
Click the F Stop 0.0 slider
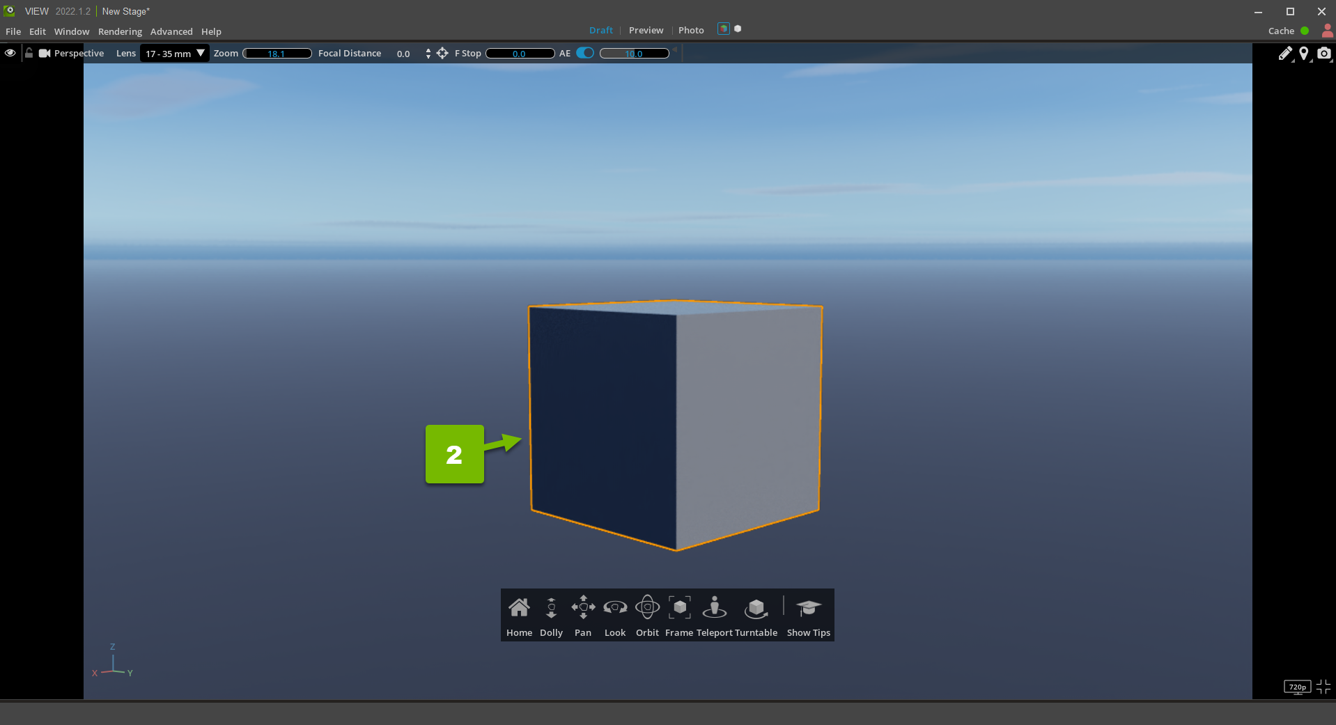point(520,54)
